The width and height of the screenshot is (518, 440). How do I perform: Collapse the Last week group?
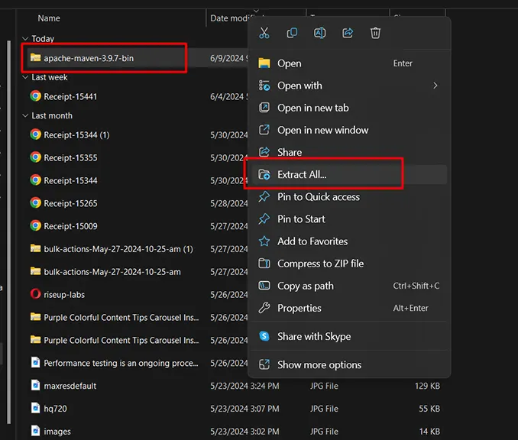(x=26, y=78)
